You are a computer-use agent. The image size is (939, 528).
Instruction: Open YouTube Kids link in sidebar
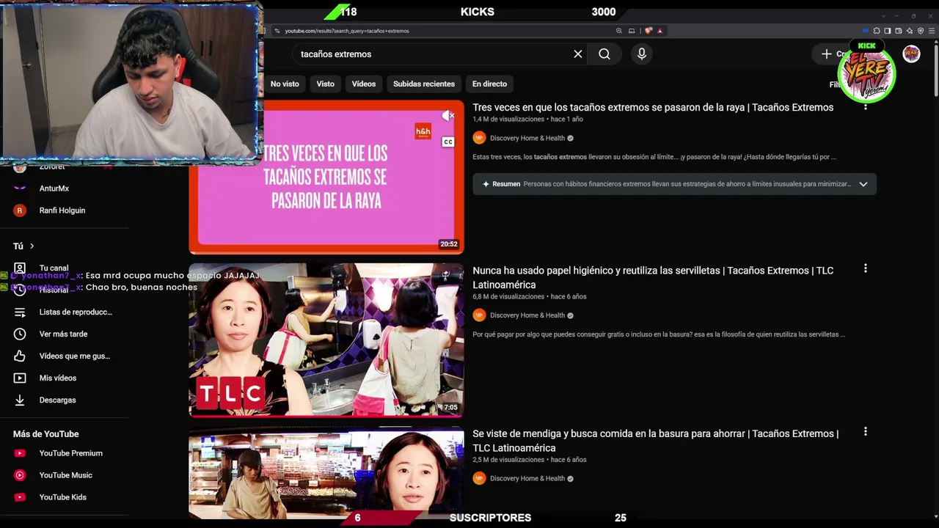[65, 497]
